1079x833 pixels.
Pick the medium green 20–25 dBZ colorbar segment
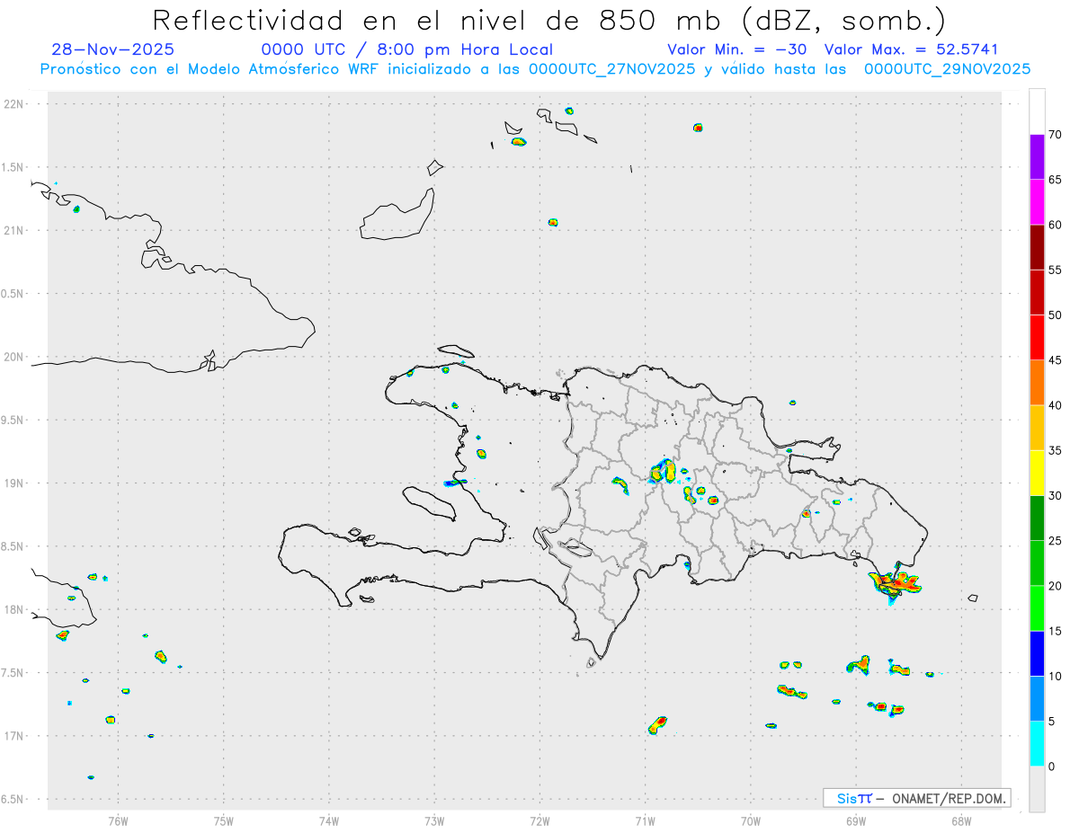tap(1037, 563)
